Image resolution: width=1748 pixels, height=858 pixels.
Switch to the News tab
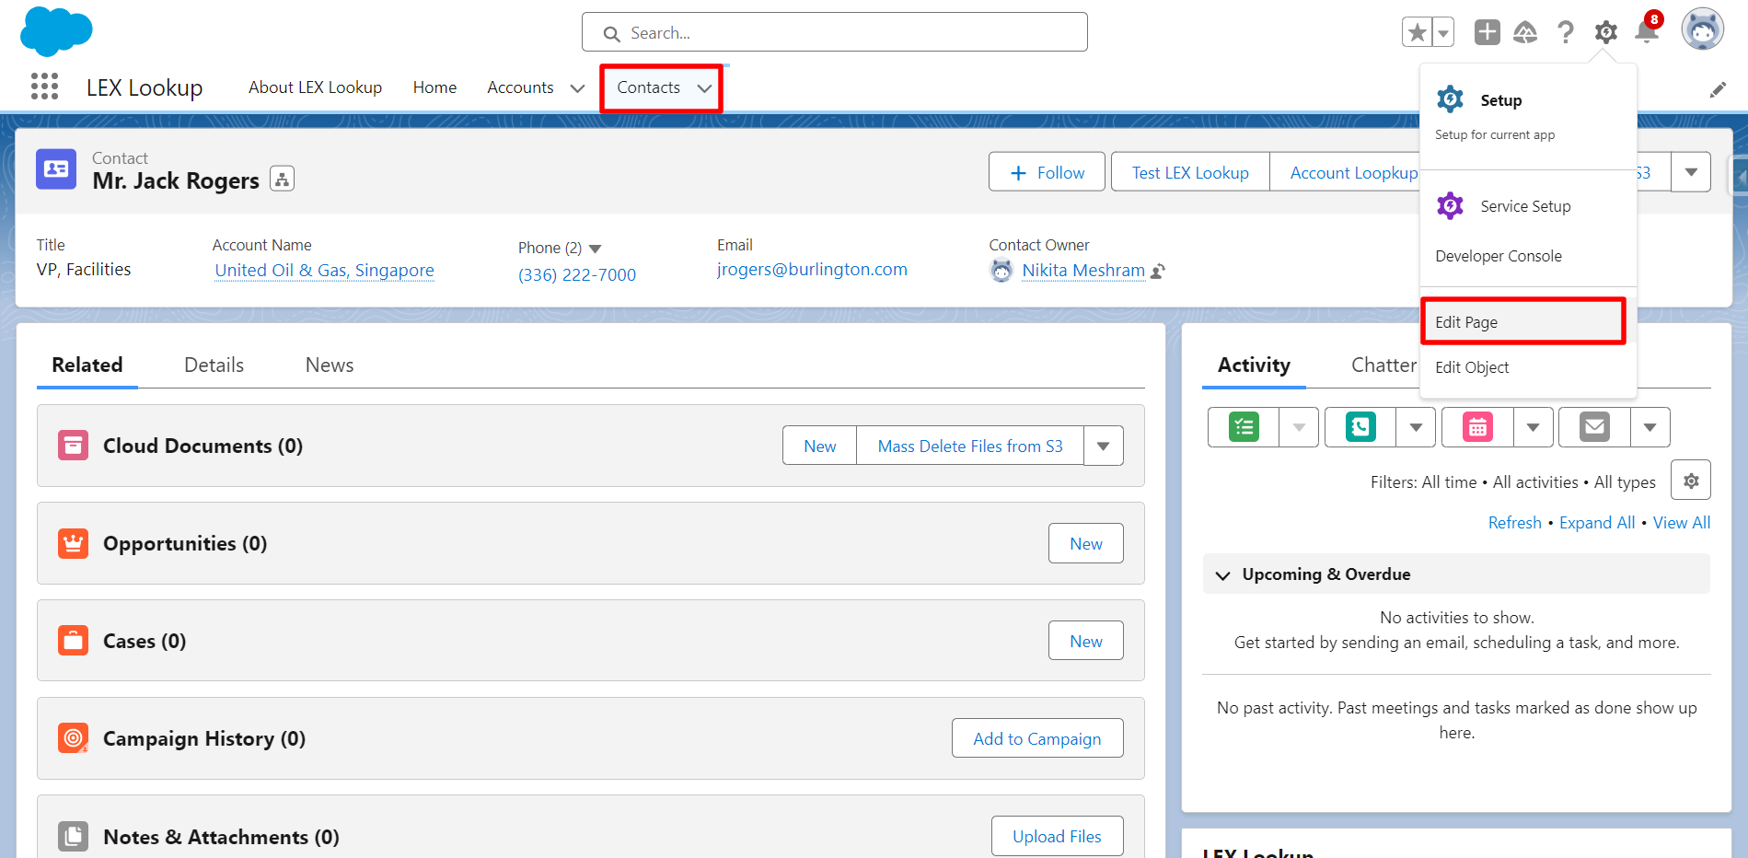[x=330, y=365]
